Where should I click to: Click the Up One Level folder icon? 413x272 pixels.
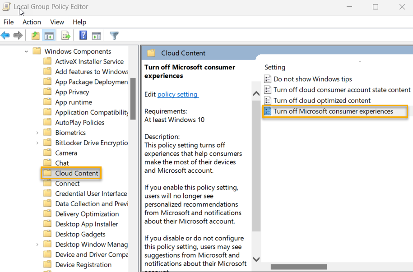35,35
